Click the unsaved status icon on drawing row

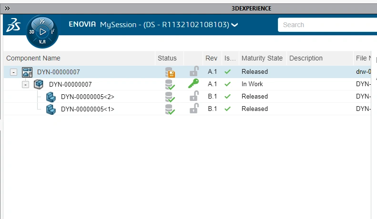(x=170, y=72)
